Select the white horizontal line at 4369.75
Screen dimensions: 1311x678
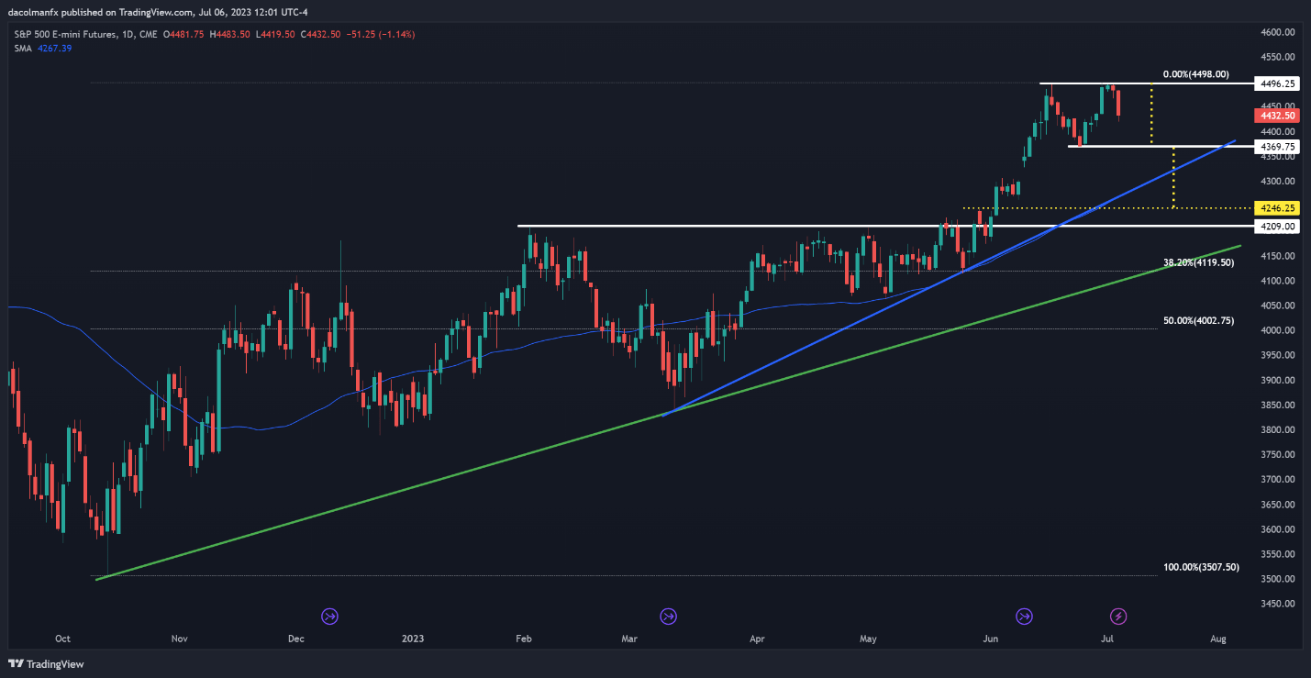tap(1161, 146)
